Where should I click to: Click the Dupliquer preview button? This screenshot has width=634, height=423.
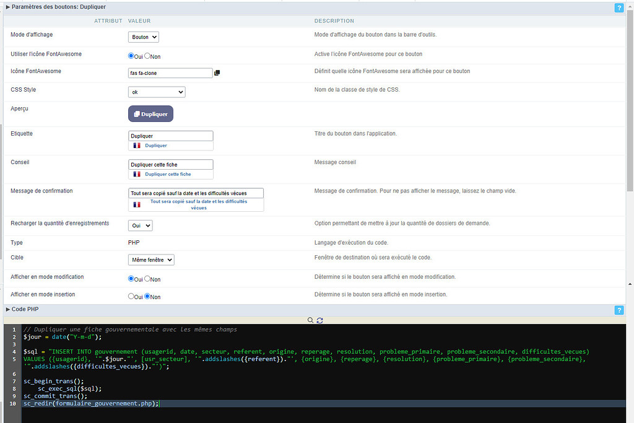tap(150, 113)
